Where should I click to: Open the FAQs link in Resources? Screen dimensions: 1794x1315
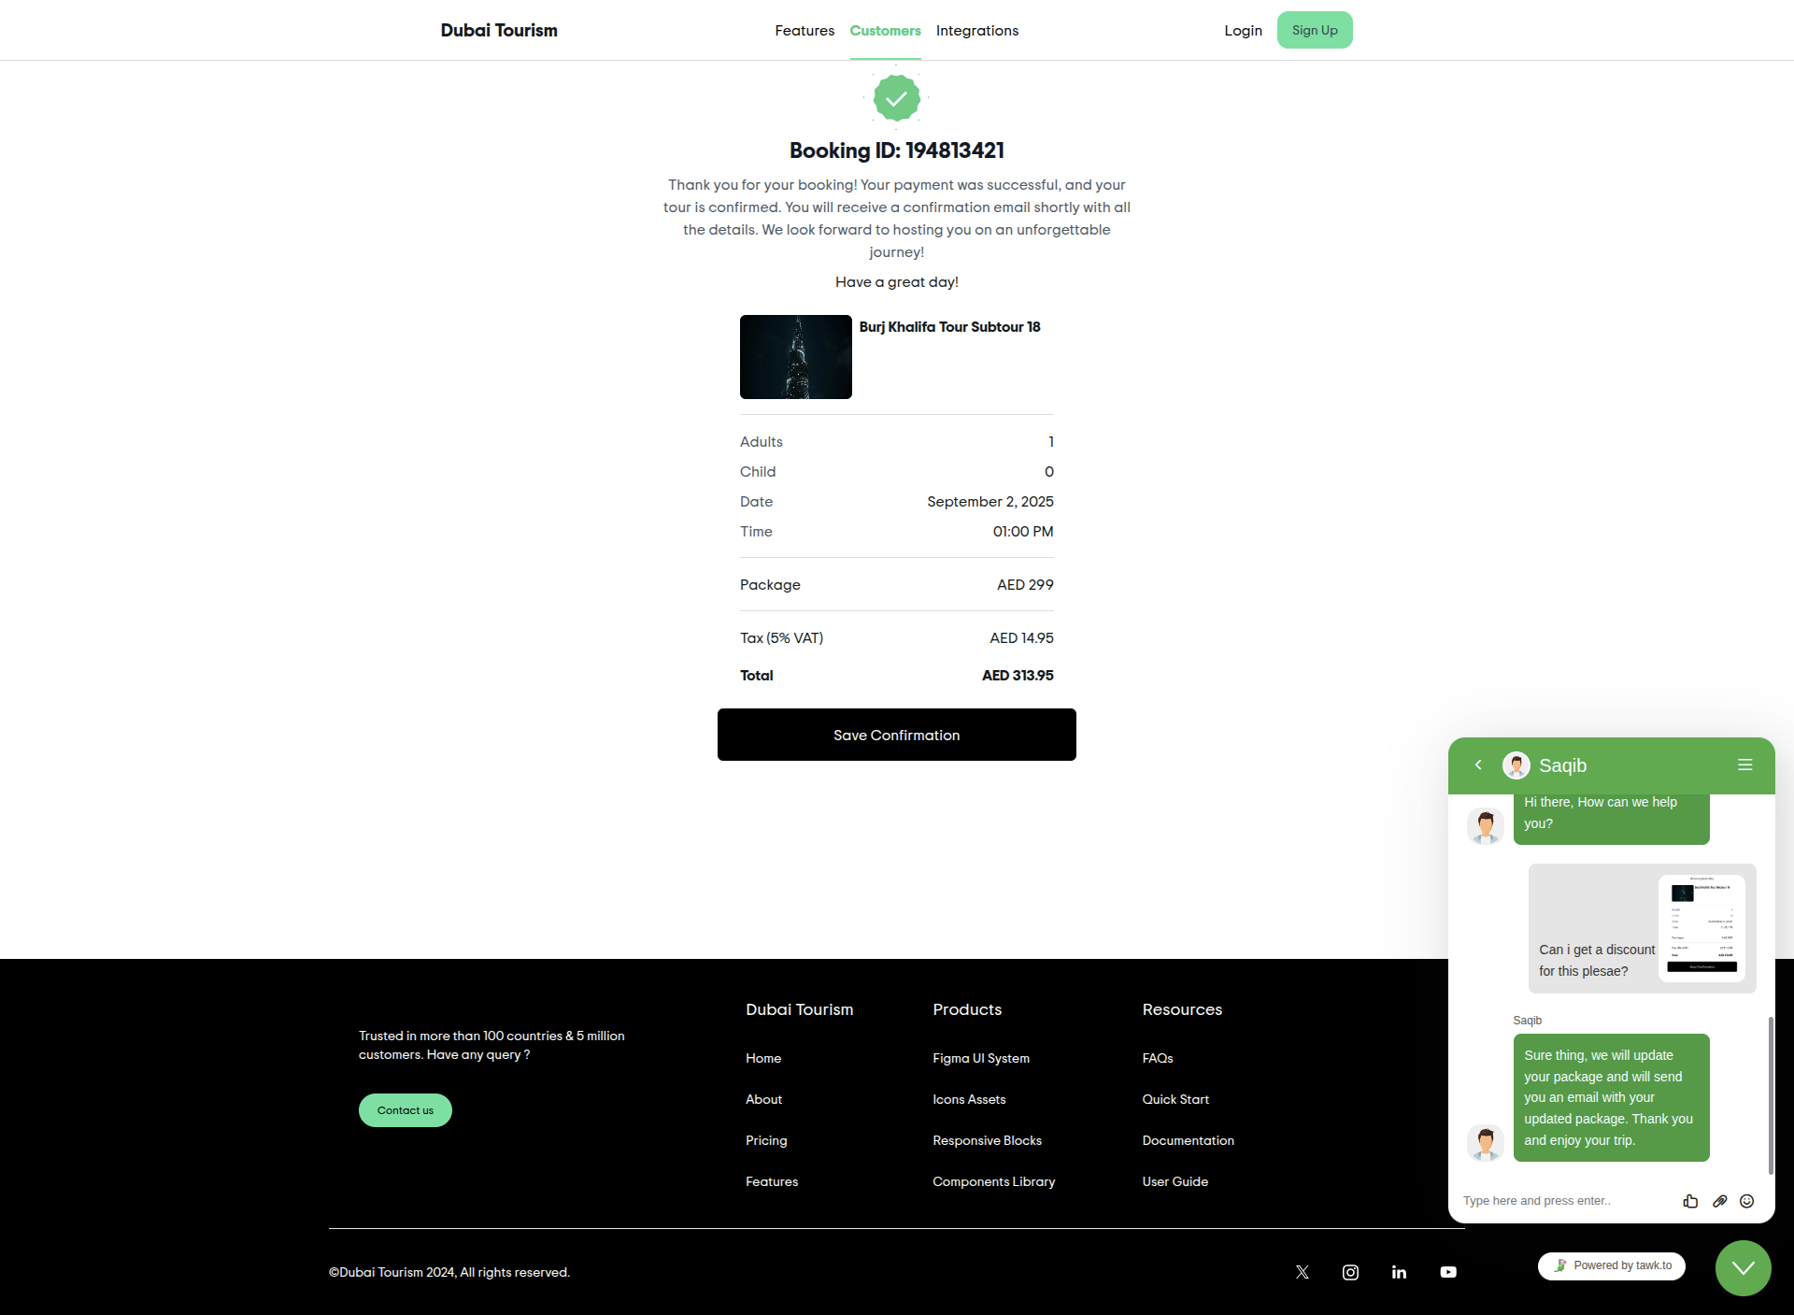coord(1158,1058)
